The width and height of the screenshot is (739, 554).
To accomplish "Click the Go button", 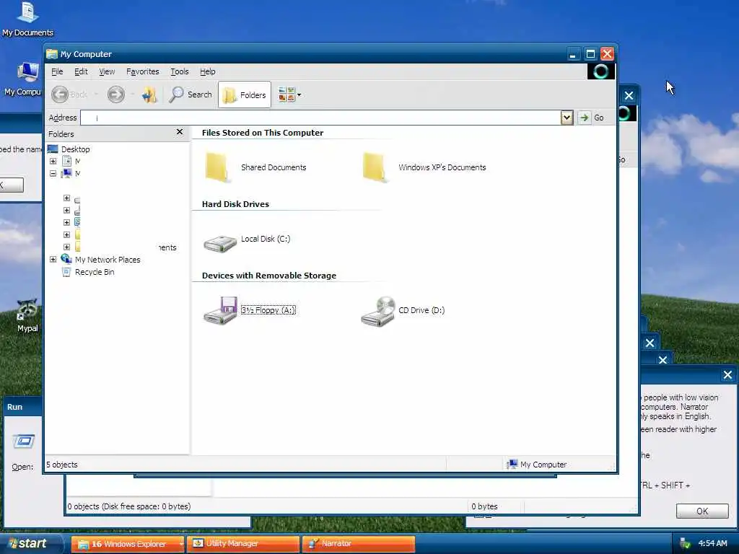I will [592, 118].
